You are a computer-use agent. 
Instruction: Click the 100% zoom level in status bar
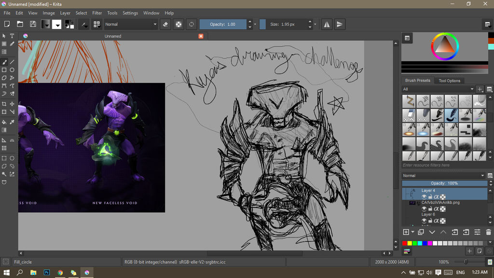pyautogui.click(x=444, y=262)
